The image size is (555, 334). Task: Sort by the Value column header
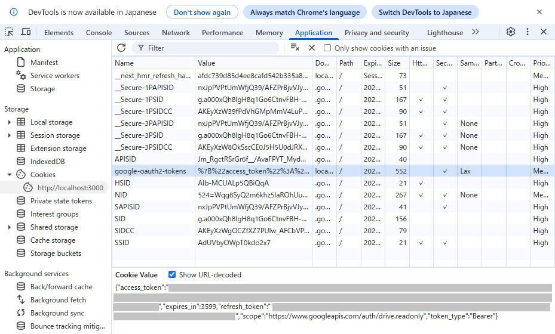(x=253, y=63)
